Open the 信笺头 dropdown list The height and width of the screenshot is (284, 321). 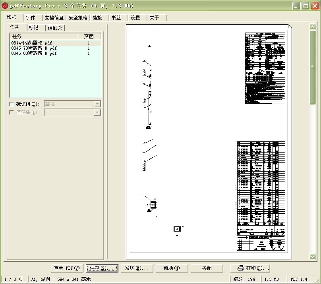(98, 112)
